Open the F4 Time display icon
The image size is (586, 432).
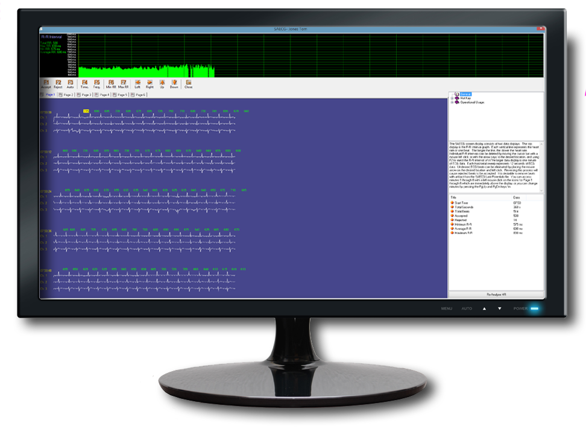[x=85, y=83]
